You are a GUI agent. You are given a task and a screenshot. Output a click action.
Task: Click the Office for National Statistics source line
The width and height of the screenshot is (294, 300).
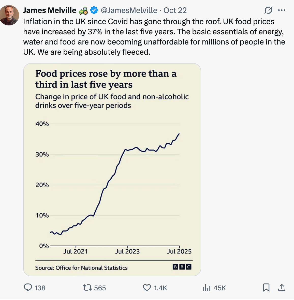81,268
